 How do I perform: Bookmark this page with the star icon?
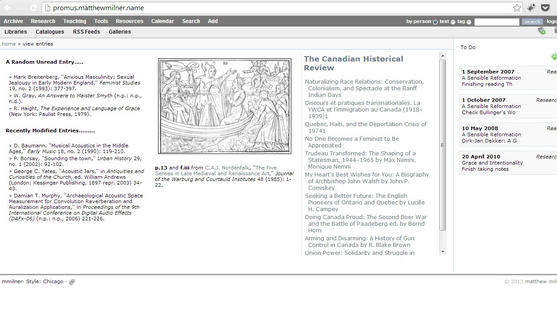coord(517,8)
